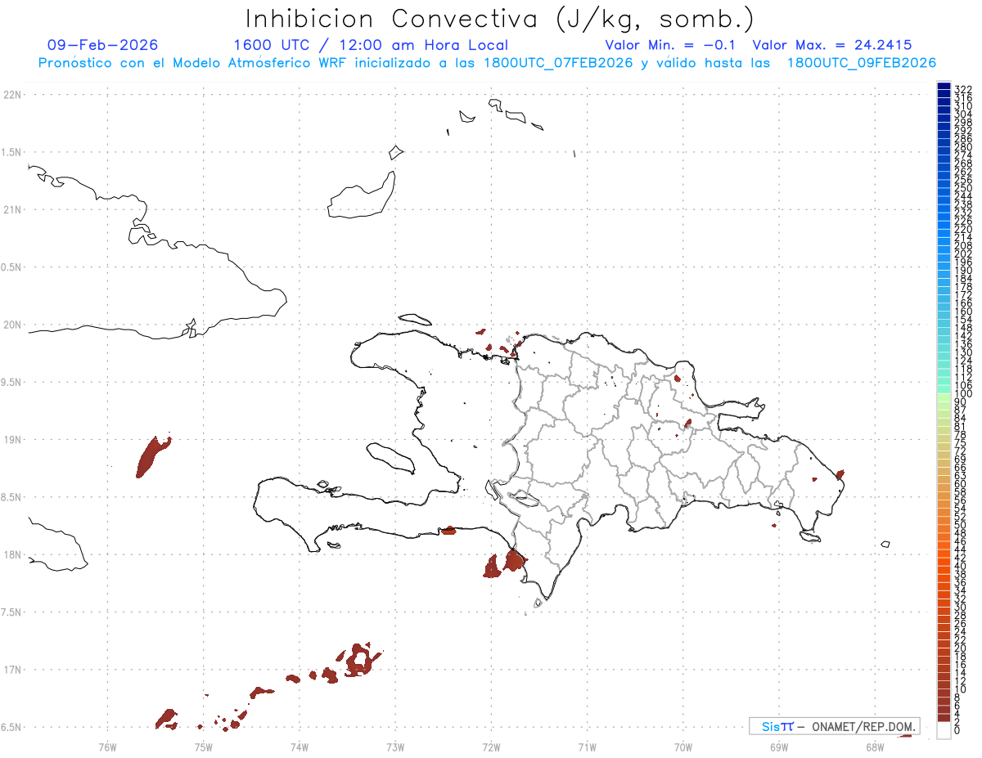
Task: Click the "SisTT - ONAMET/REP.DOM." credit box
Action: click(834, 726)
